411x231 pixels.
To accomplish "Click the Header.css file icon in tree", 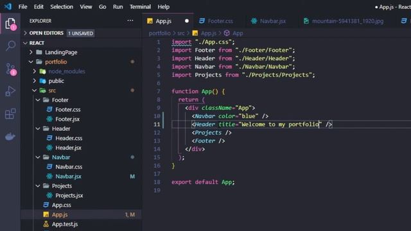I will 49,138.
